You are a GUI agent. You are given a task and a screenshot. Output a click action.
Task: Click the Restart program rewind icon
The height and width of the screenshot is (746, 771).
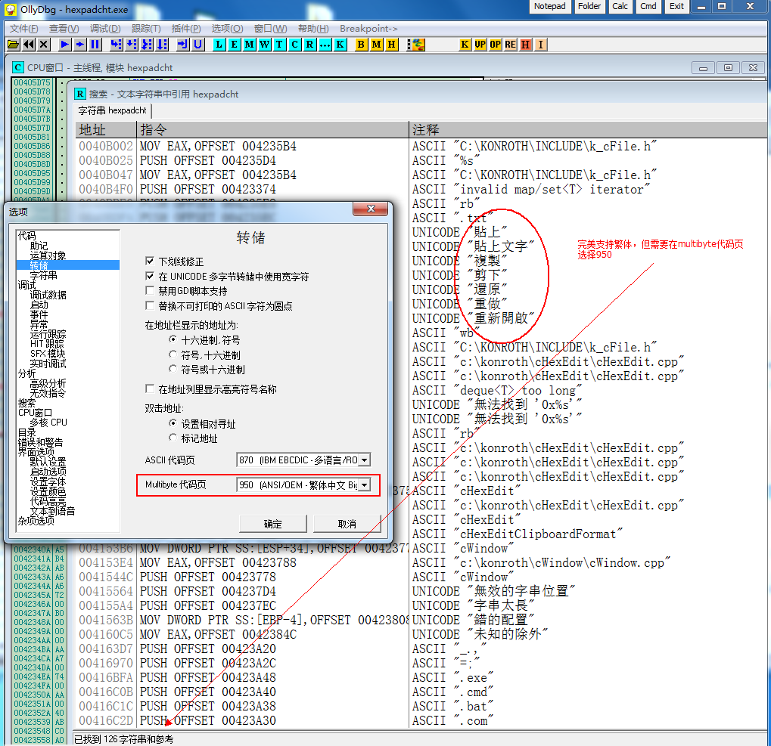tap(29, 45)
